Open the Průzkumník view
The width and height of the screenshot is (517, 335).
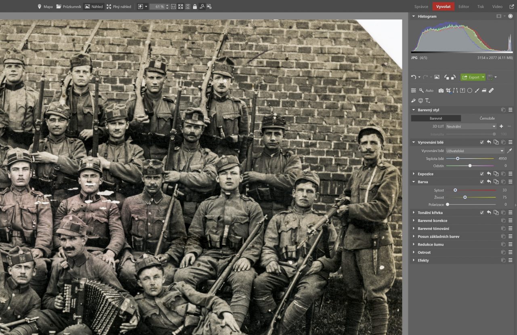pos(69,6)
